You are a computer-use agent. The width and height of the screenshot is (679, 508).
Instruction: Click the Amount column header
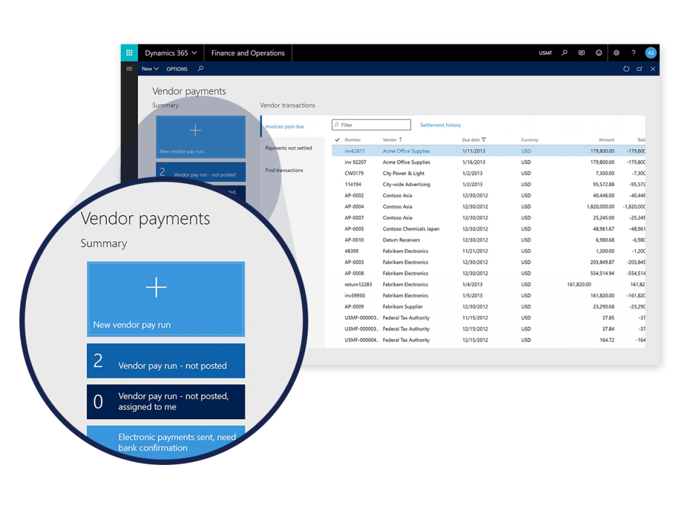606,140
